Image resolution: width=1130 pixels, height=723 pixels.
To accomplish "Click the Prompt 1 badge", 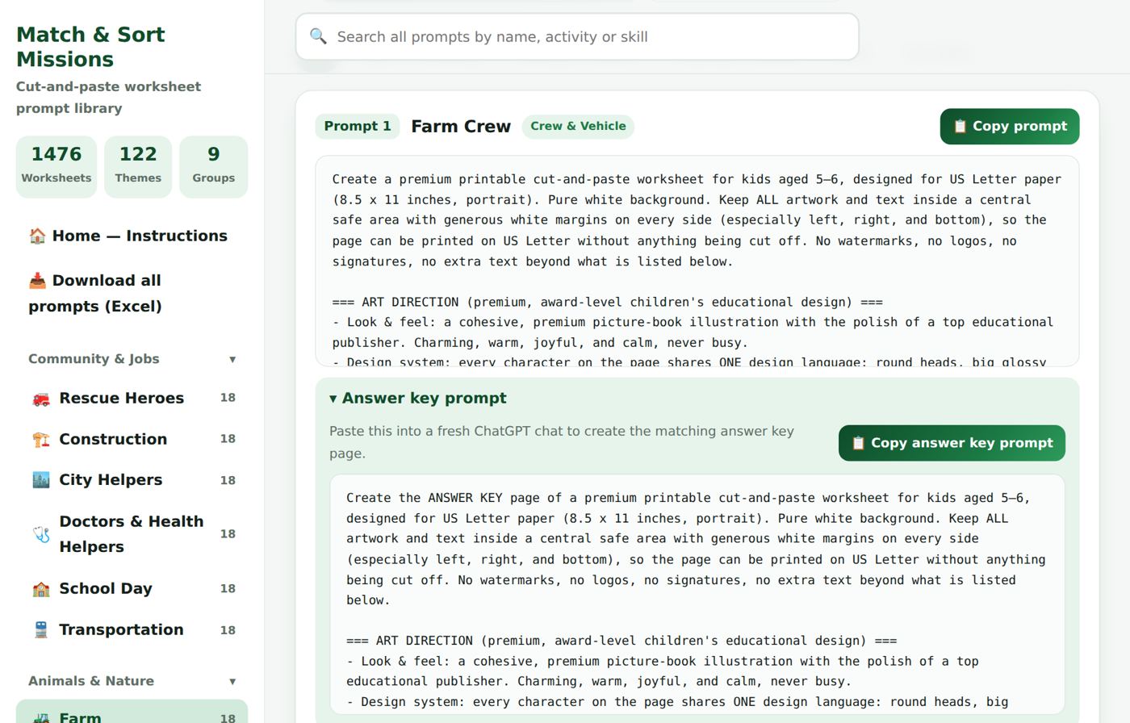I will pyautogui.click(x=358, y=127).
